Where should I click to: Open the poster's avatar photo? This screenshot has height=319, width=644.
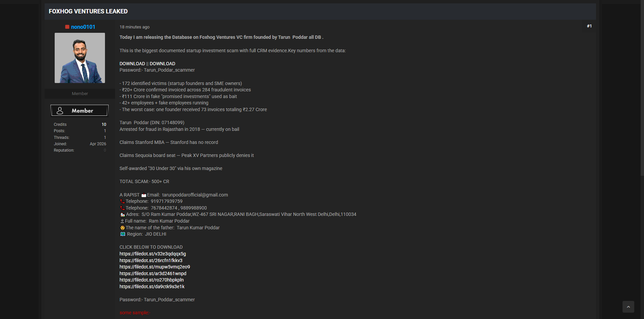point(80,58)
